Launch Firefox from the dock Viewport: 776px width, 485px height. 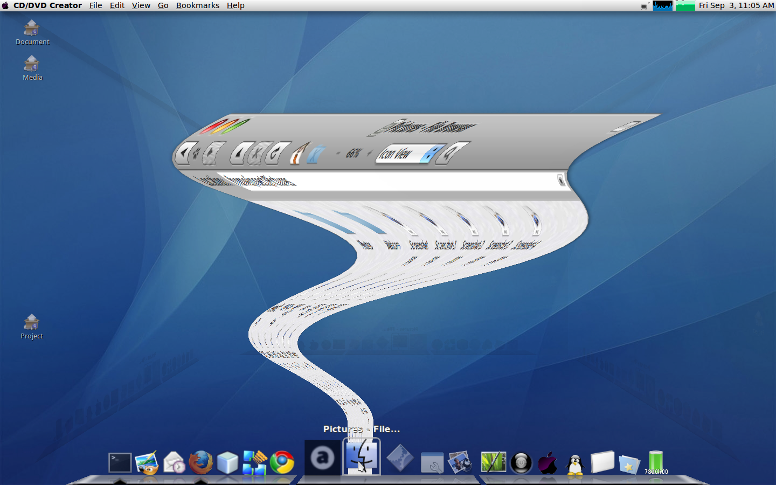[x=200, y=462]
